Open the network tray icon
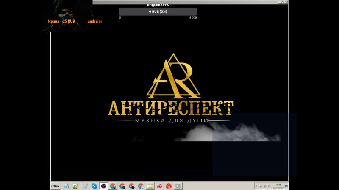This screenshot has width=339, height=190. [265, 186]
